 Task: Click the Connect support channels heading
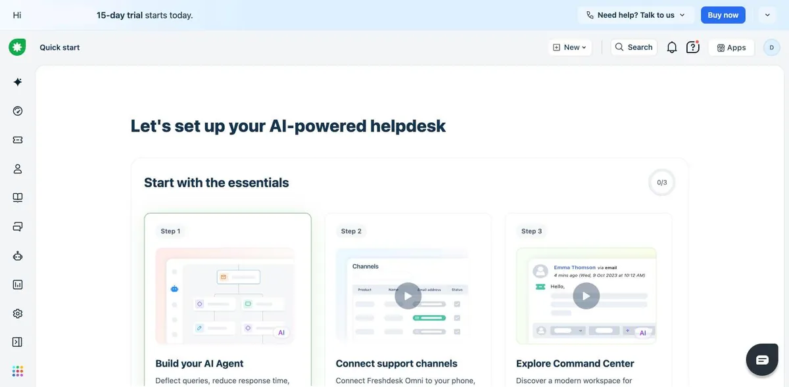(396, 363)
